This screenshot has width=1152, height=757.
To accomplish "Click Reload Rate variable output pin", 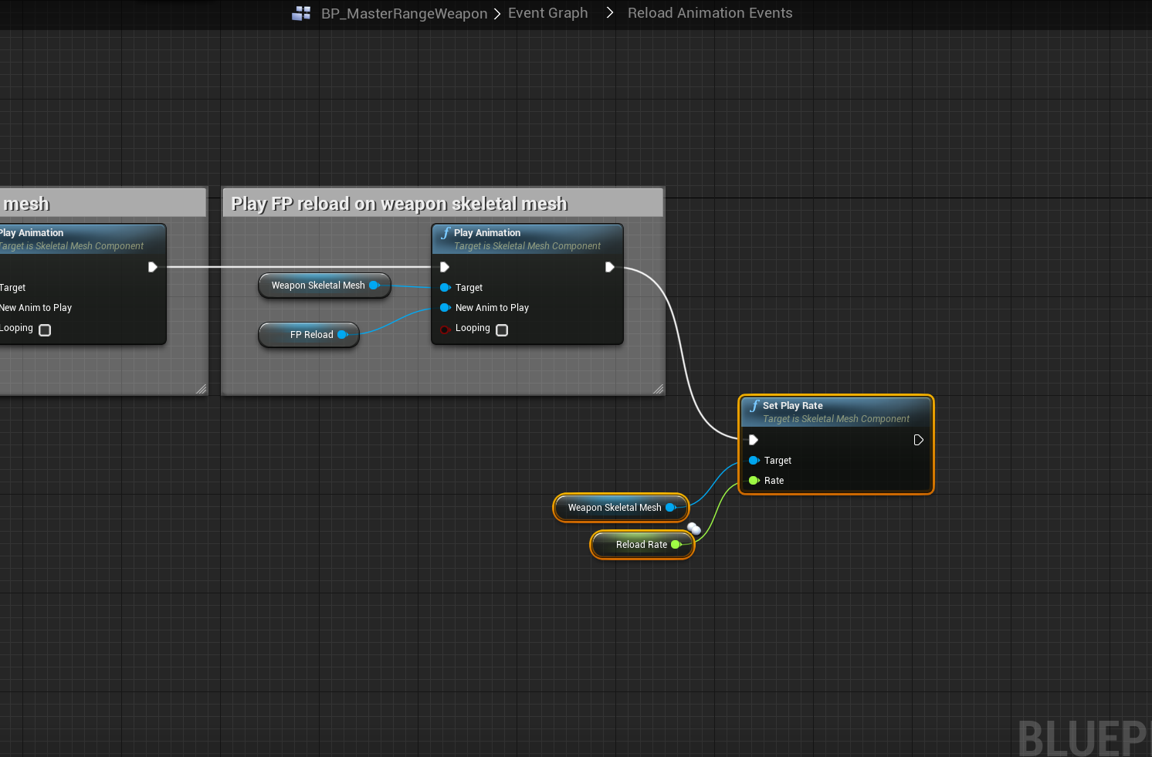I will coord(676,545).
